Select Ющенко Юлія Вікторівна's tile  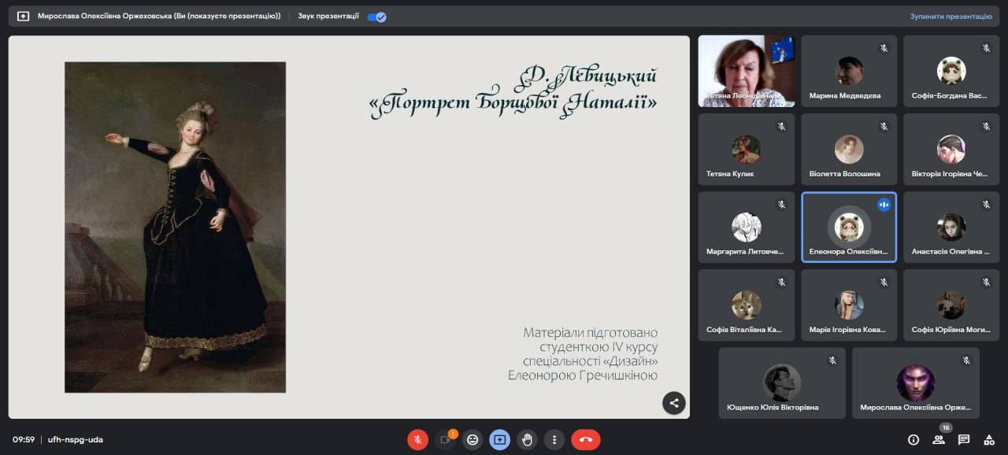[781, 383]
